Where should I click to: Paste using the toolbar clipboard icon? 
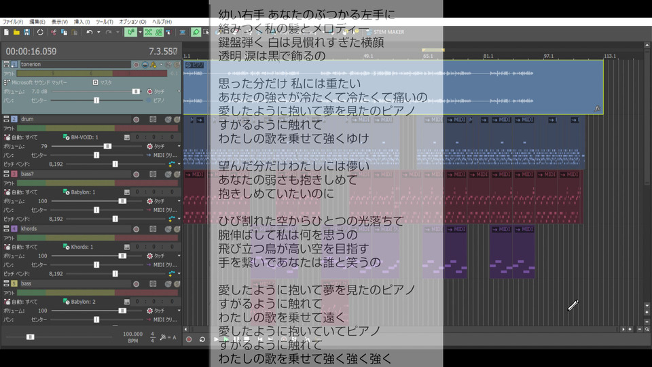click(74, 32)
